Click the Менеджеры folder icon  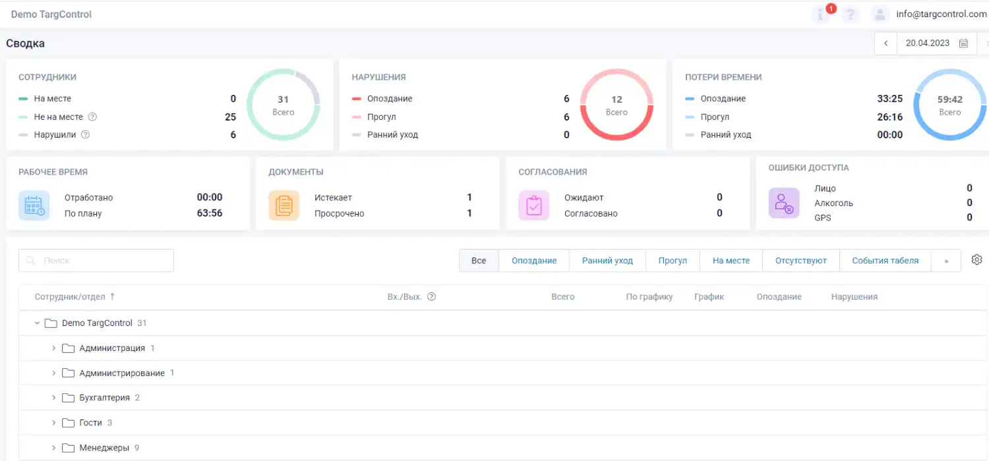pos(68,448)
